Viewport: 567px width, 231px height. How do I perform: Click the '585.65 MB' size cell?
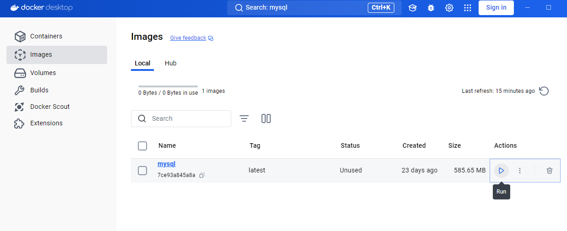(470, 170)
